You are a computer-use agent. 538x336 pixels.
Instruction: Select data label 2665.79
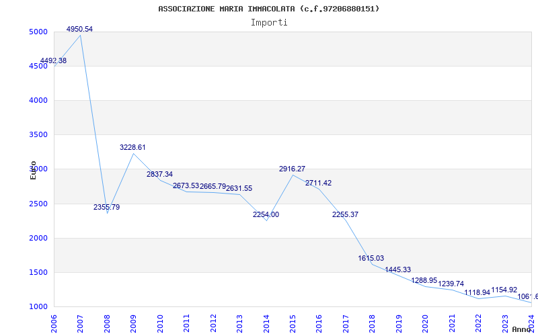point(213,186)
